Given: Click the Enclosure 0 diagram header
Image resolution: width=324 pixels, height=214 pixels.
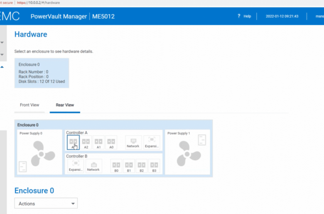Looking at the screenshot, I should [28, 125].
